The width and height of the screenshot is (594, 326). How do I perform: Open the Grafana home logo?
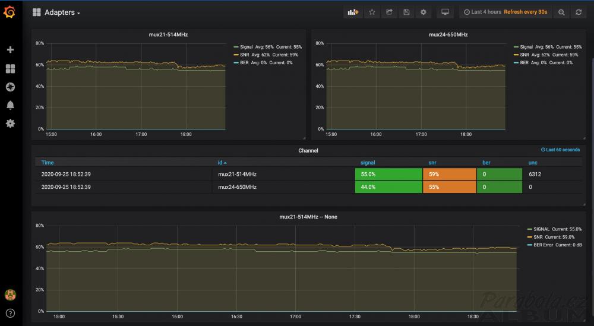[10, 12]
